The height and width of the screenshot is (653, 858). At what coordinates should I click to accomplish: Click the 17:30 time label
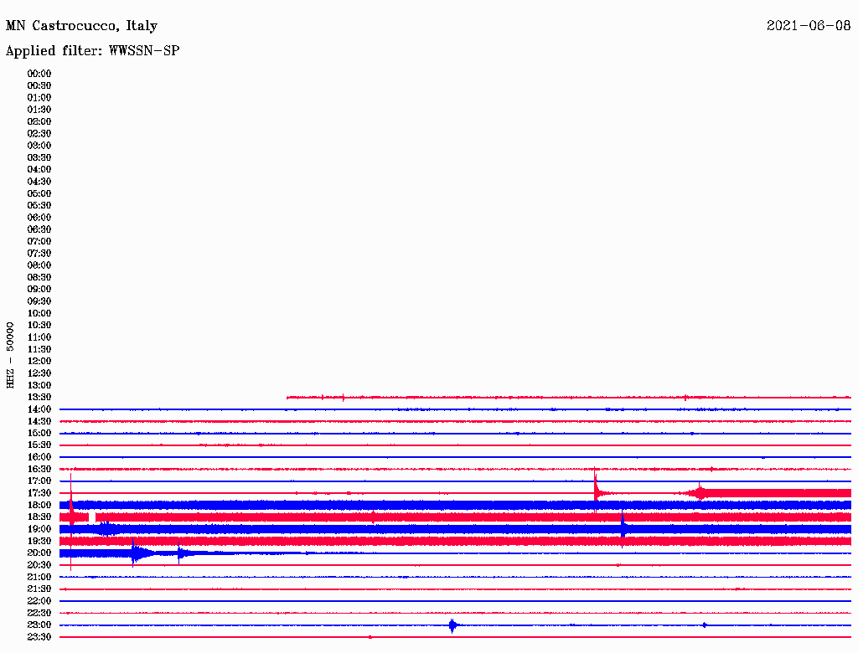39,493
